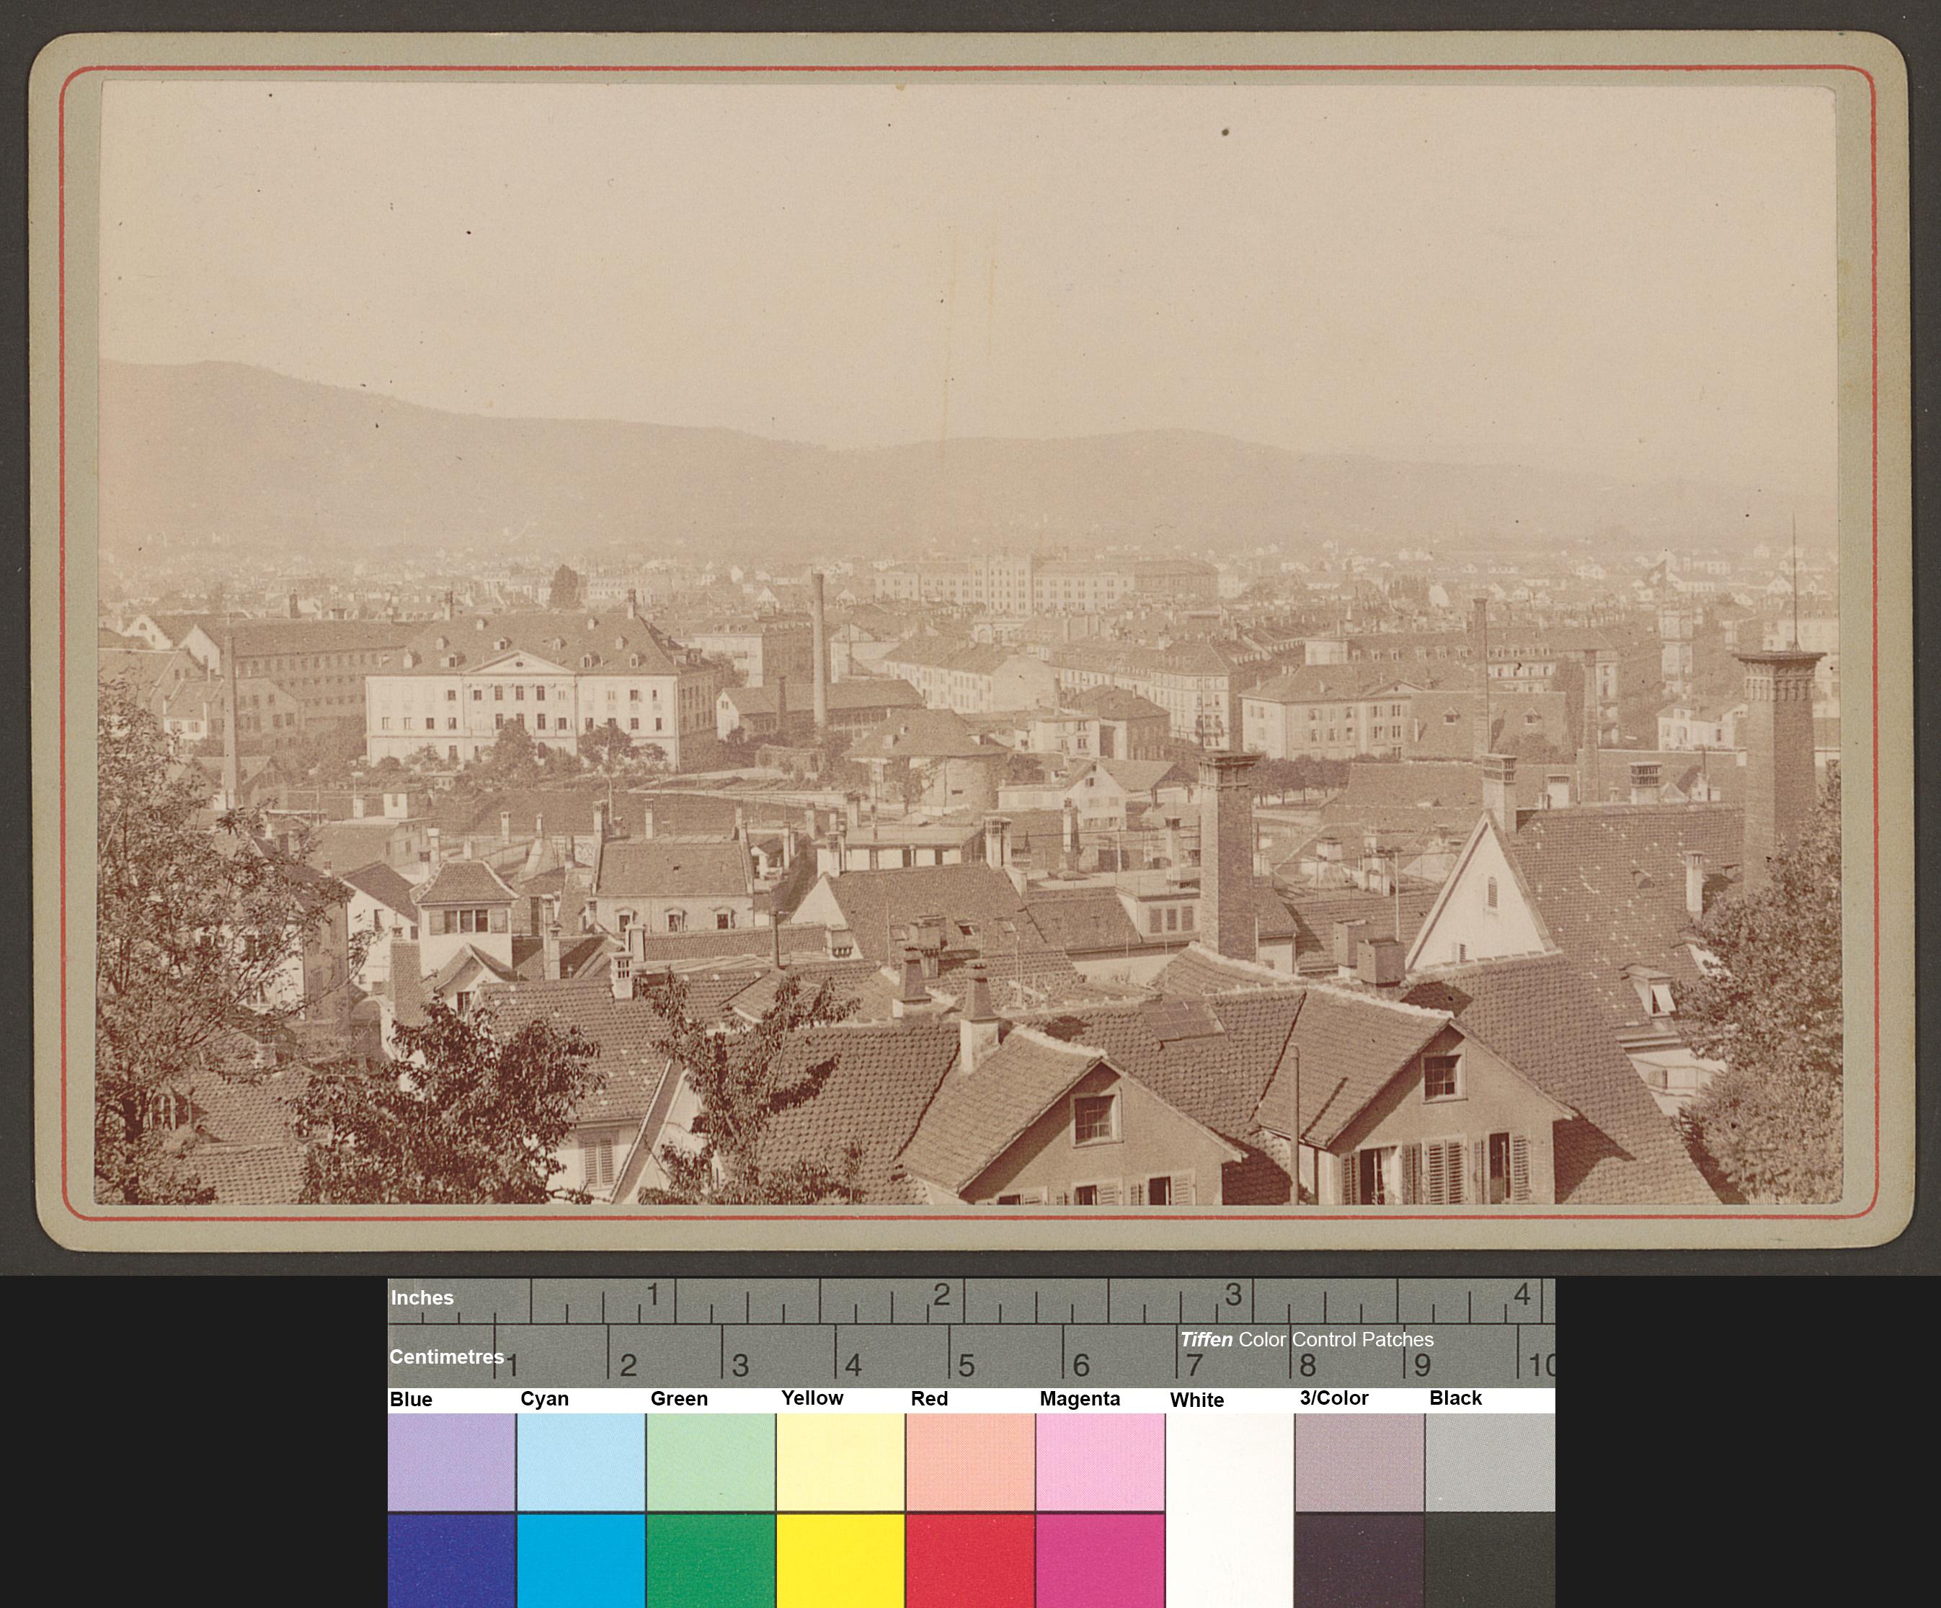The image size is (1941, 1608).
Task: Click the light Yellow patch
Action: pos(840,1461)
